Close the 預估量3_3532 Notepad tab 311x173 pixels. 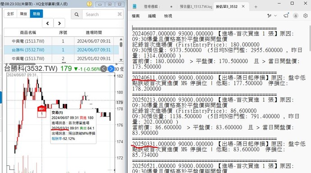pos(243,7)
